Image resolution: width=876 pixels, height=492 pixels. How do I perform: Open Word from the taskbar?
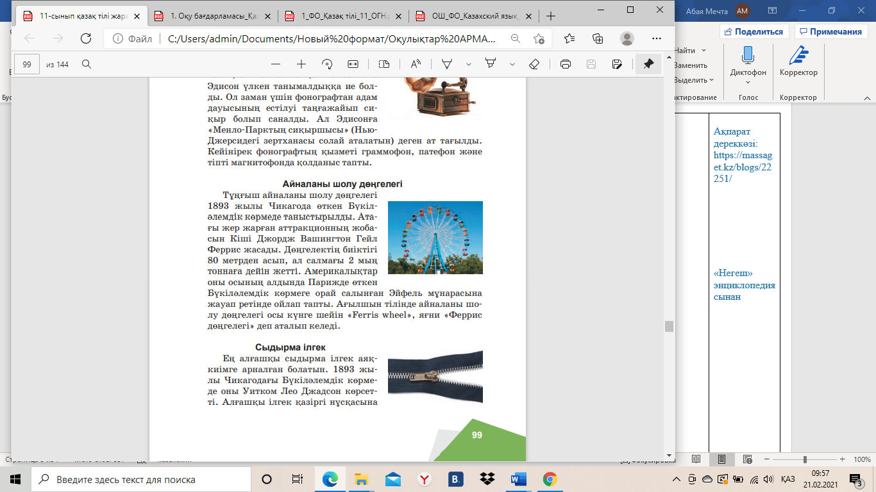click(518, 479)
